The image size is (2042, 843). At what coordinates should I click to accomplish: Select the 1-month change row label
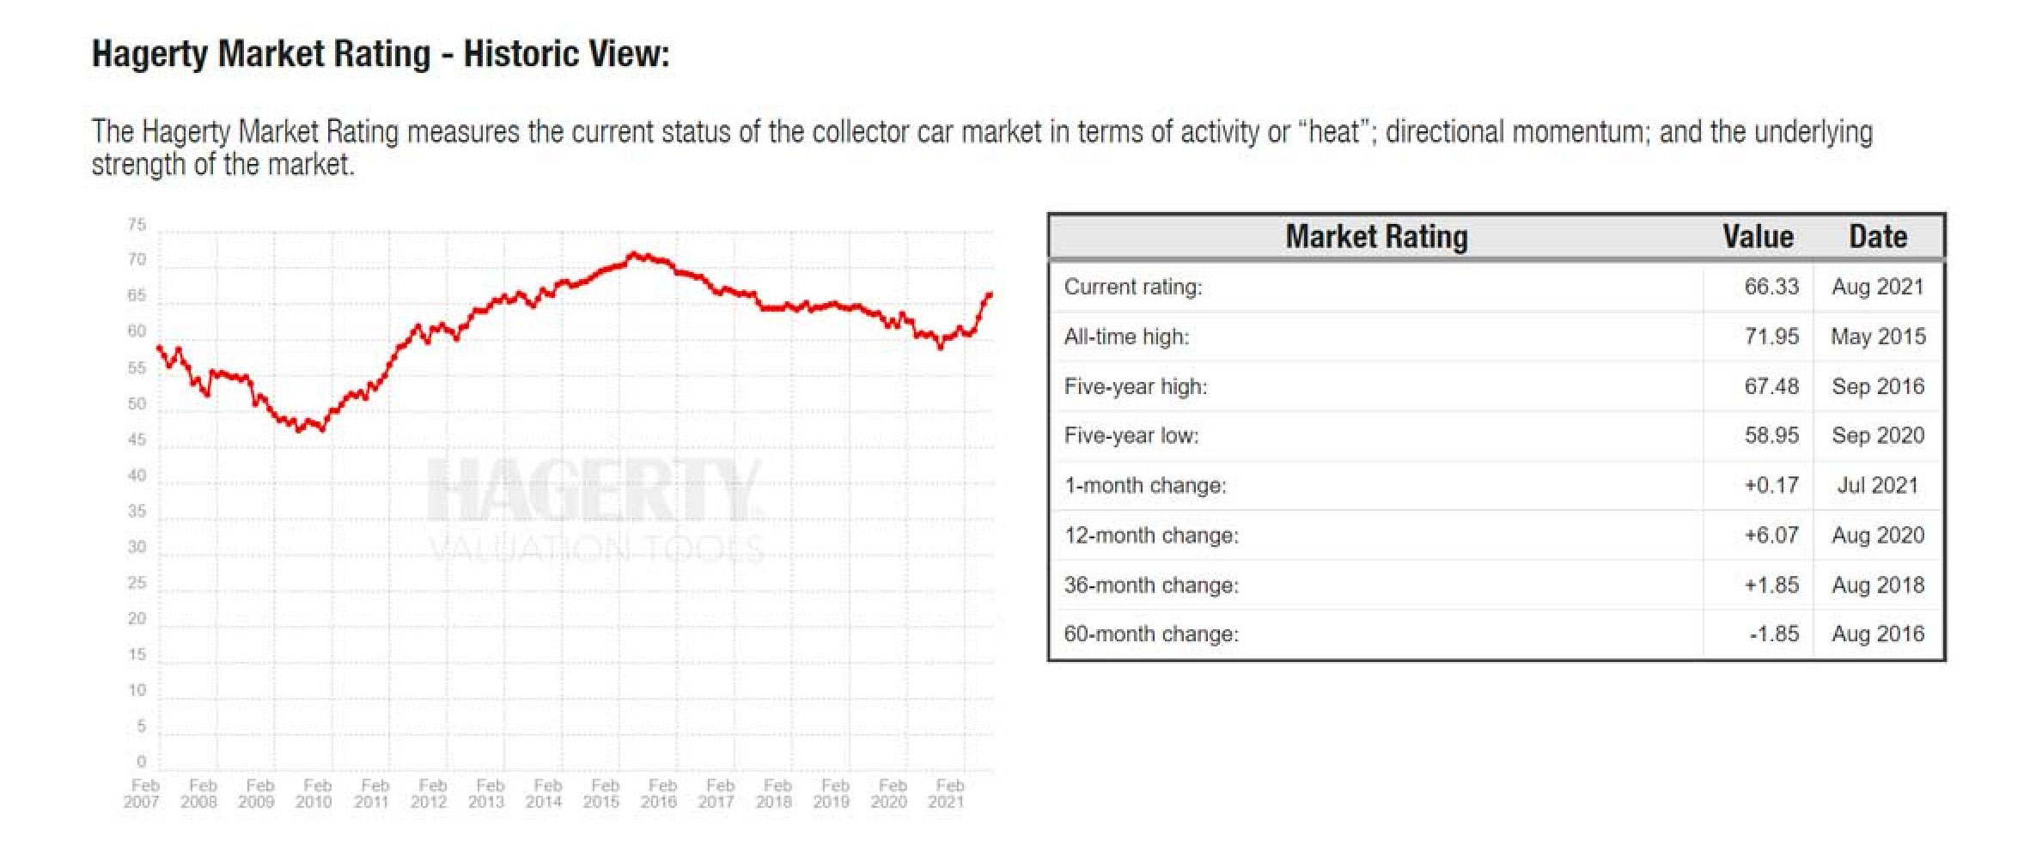[1145, 485]
